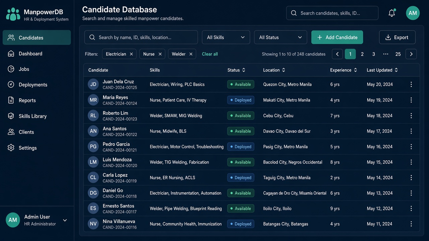Click the DG avatar of Daniel Go
The width and height of the screenshot is (429, 241).
pos(93,193)
